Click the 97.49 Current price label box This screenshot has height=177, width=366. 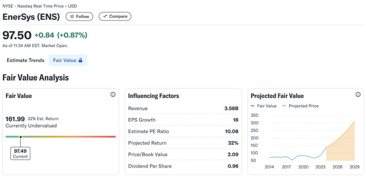(x=20, y=153)
